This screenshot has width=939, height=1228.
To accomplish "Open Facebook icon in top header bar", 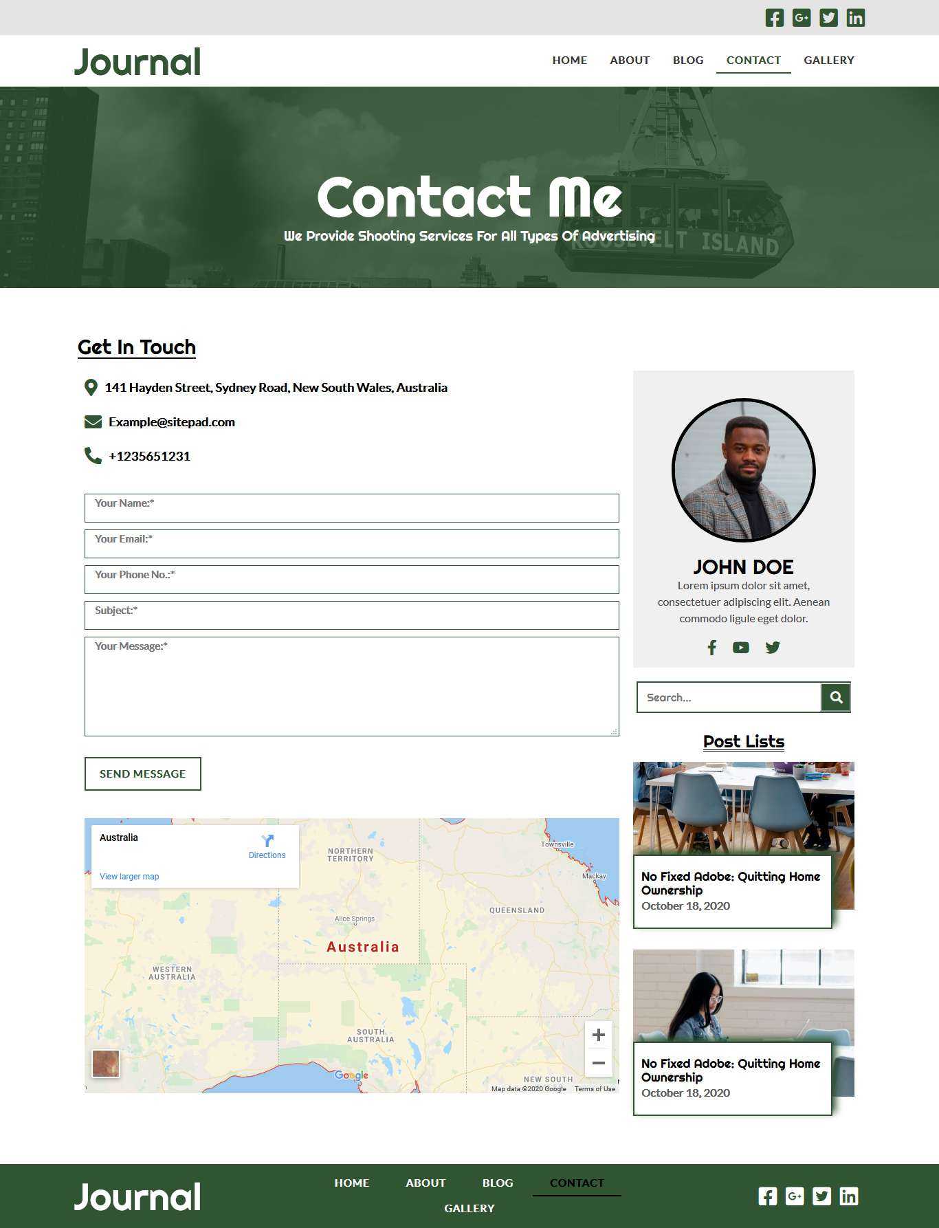I will (775, 18).
